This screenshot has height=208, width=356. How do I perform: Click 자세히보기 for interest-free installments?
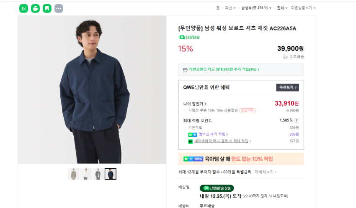266,172
